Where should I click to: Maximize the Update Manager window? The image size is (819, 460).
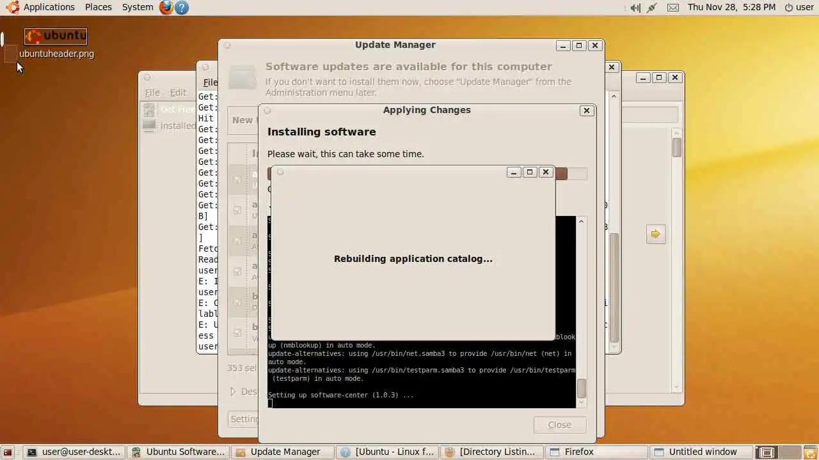(x=579, y=45)
